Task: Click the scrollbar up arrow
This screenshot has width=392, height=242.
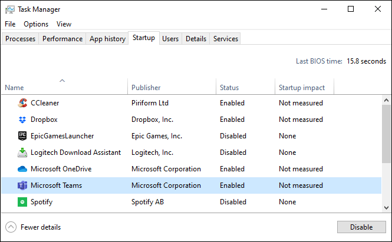Action: tap(386, 100)
